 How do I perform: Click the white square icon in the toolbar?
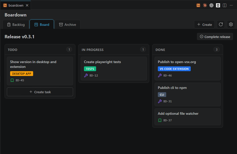(218, 6)
